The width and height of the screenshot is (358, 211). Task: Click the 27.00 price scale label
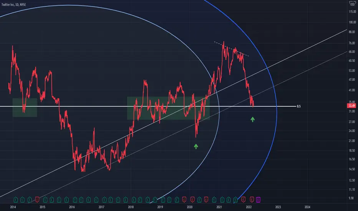point(351,122)
